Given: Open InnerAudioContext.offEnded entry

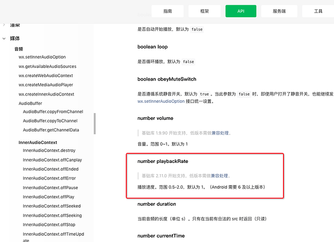Looking at the screenshot, I should point(50,169).
